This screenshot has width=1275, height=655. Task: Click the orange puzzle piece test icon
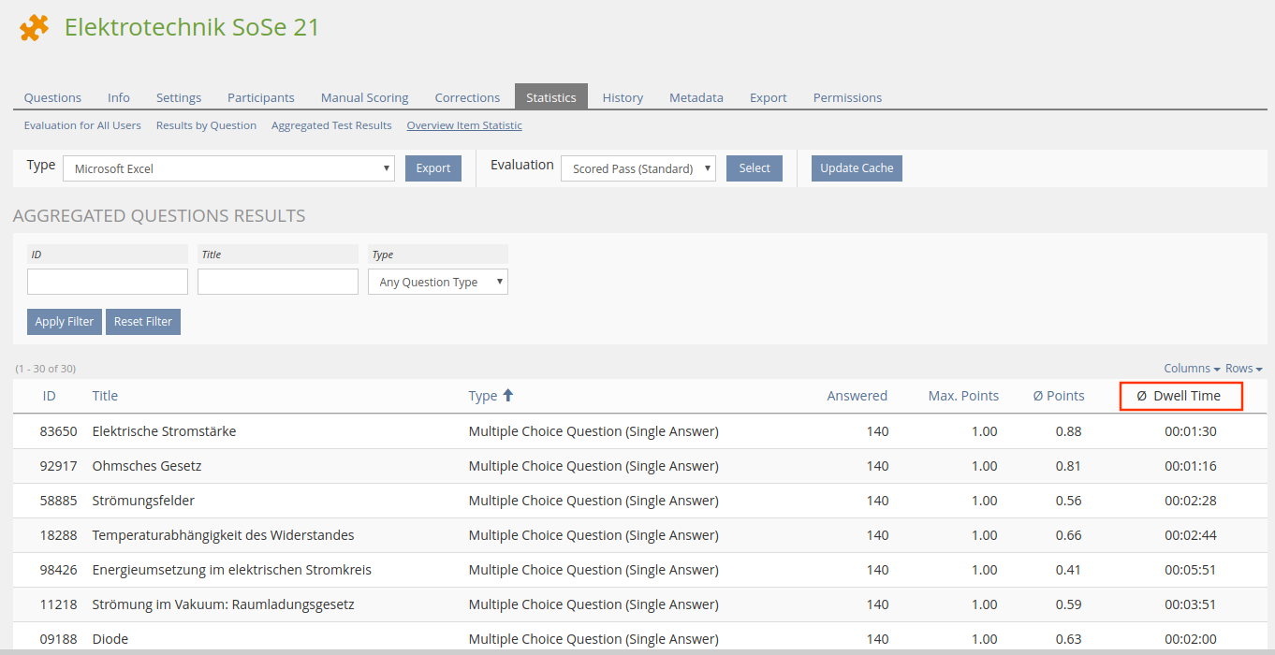point(34,28)
